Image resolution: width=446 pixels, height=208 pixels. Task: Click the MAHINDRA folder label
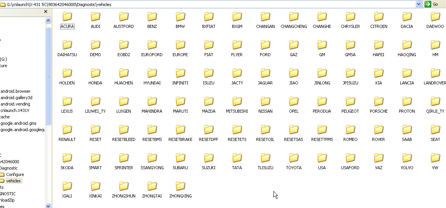pos(152,111)
